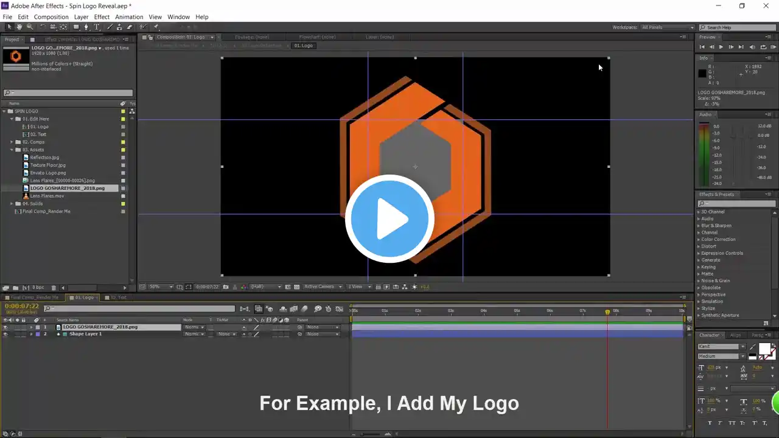
Task: Open the resolution (Half) dropdown
Action: [266, 287]
